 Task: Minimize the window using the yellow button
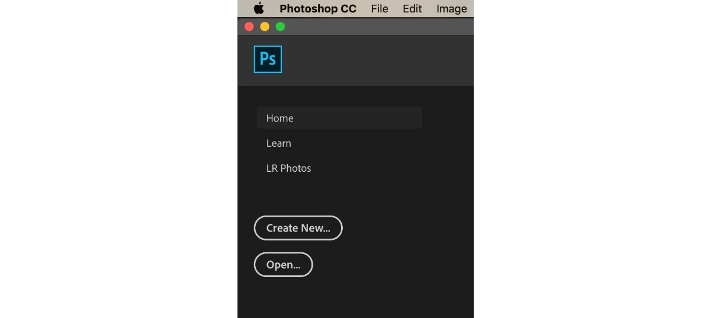pos(265,27)
